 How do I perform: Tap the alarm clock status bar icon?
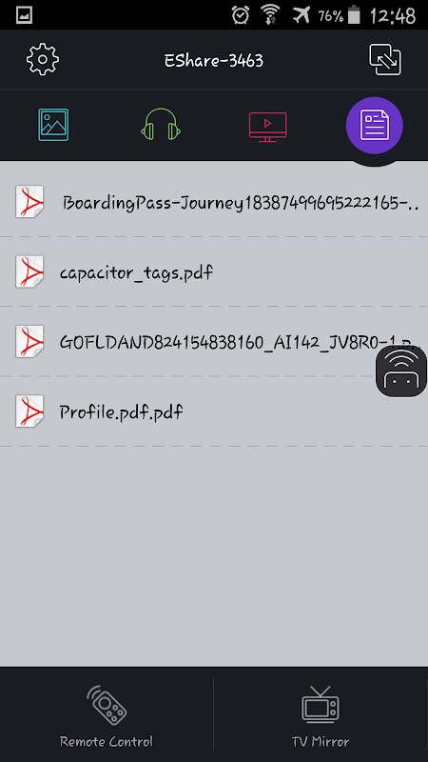coord(241,15)
